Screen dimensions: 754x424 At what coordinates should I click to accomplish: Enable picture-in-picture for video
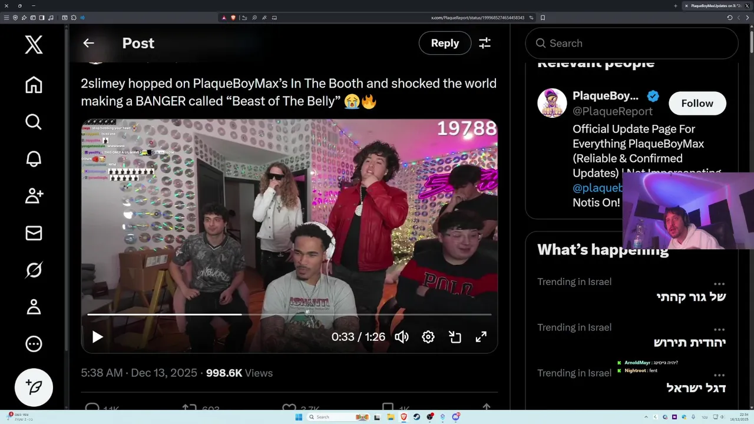pos(455,337)
